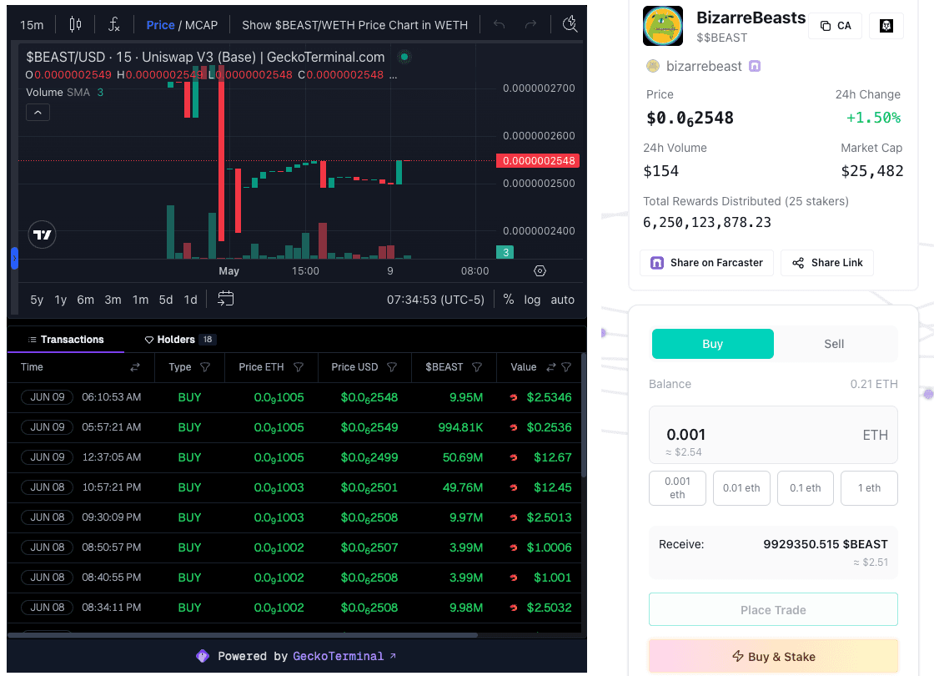Image resolution: width=934 pixels, height=676 pixels.
Task: Open the candlestick chart type selector
Action: click(75, 24)
